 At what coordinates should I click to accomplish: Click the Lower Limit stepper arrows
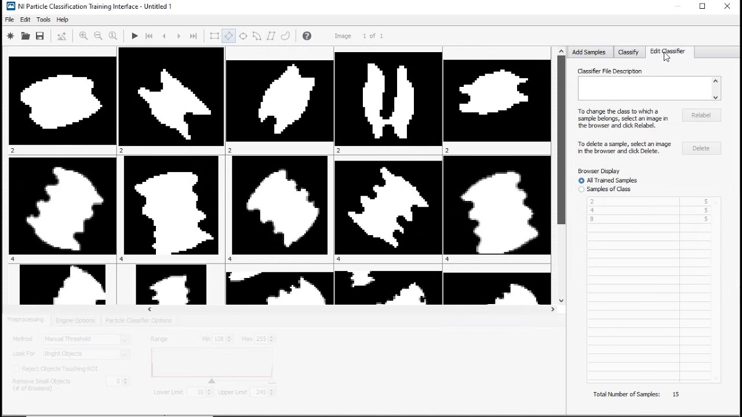click(209, 392)
